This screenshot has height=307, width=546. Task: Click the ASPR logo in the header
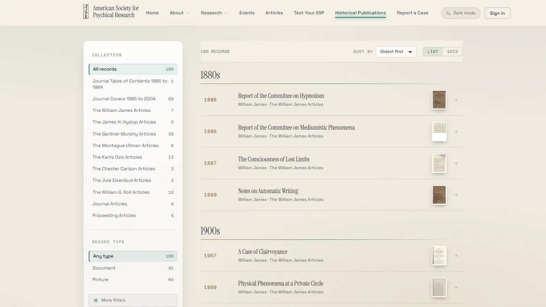pos(86,12)
